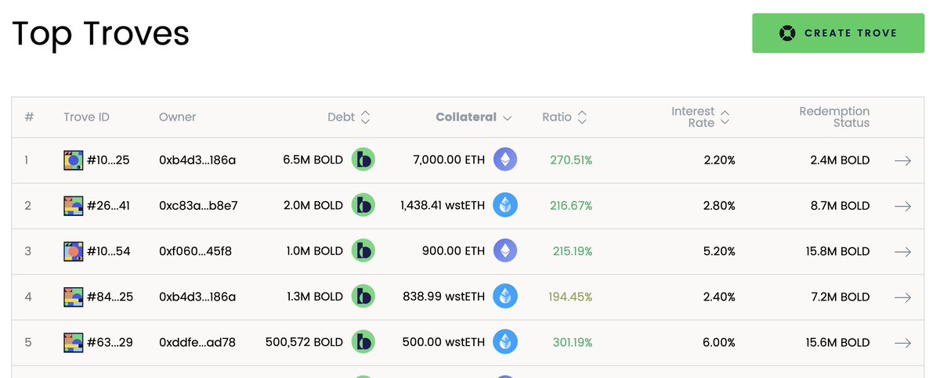Click owner address 0xf060...45f8

click(196, 251)
